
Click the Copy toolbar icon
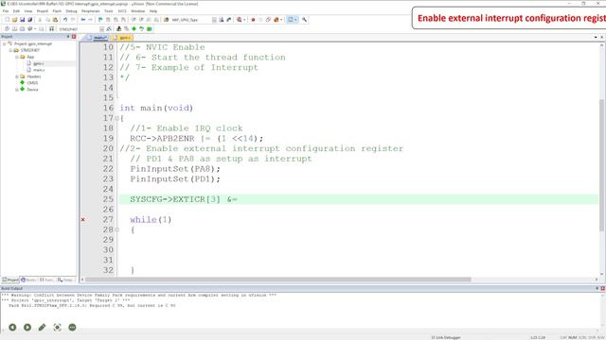(x=47, y=20)
